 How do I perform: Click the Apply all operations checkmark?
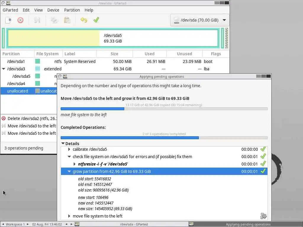(x=96, y=20)
